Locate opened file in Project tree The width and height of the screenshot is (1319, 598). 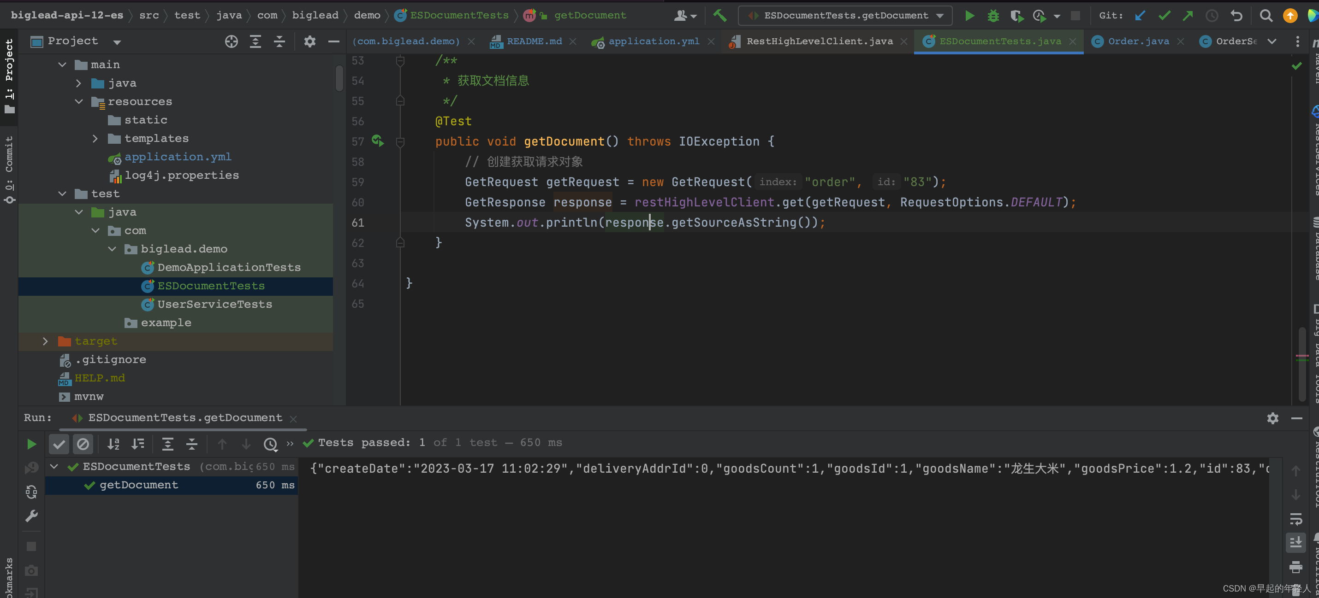[x=232, y=41]
